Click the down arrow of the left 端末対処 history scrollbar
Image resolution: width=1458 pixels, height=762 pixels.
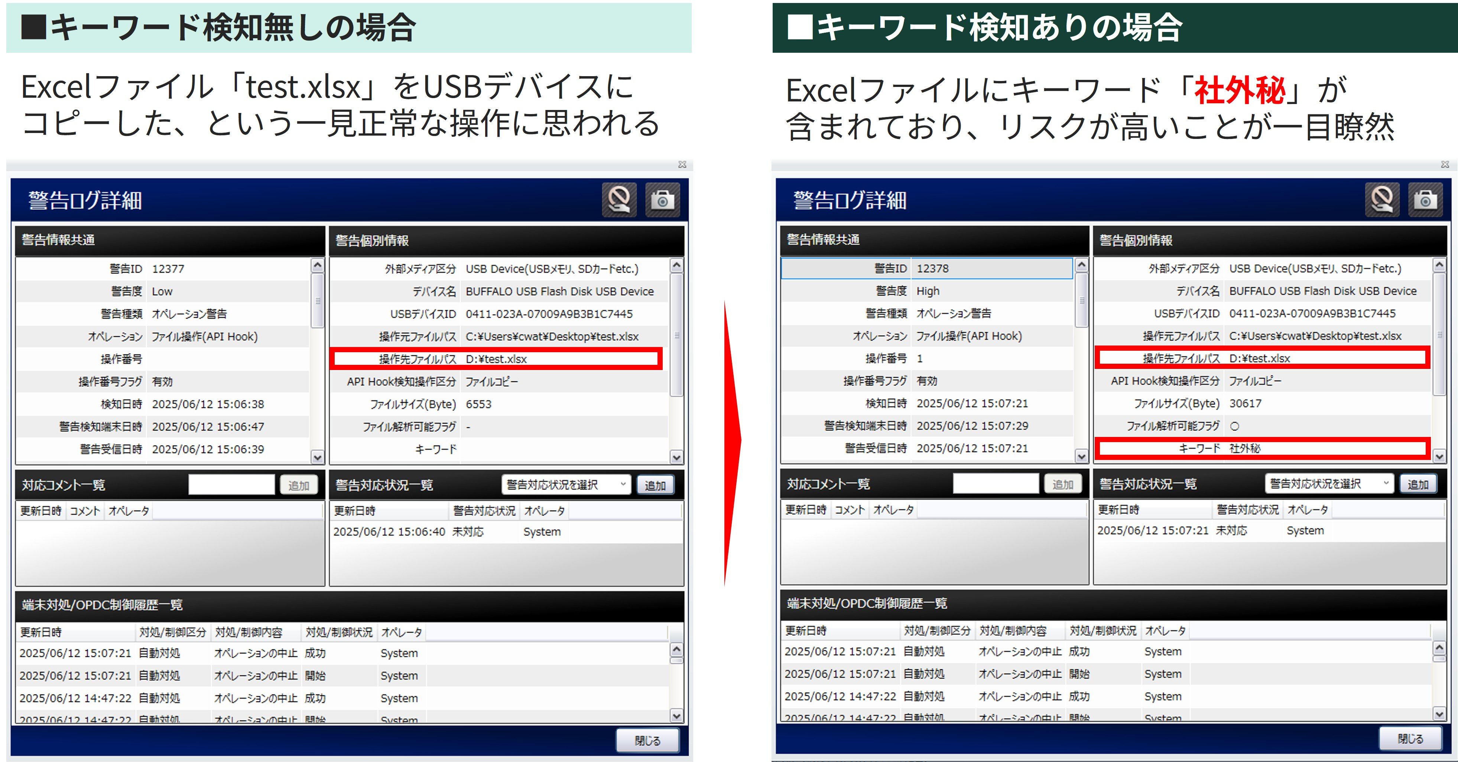click(676, 716)
